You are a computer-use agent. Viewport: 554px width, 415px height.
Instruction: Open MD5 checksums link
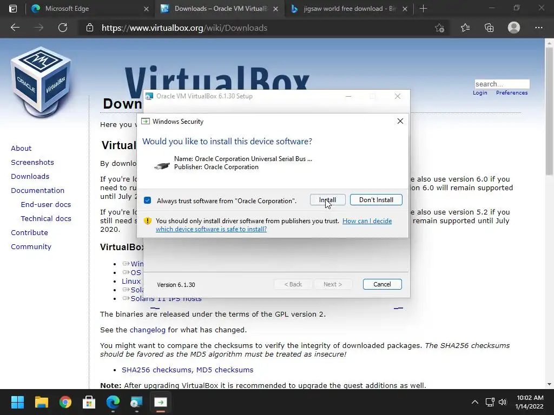coord(225,370)
